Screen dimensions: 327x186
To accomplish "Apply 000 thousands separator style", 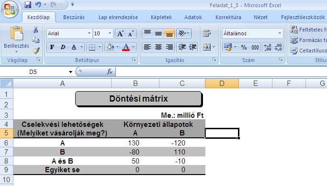I will point(255,47).
